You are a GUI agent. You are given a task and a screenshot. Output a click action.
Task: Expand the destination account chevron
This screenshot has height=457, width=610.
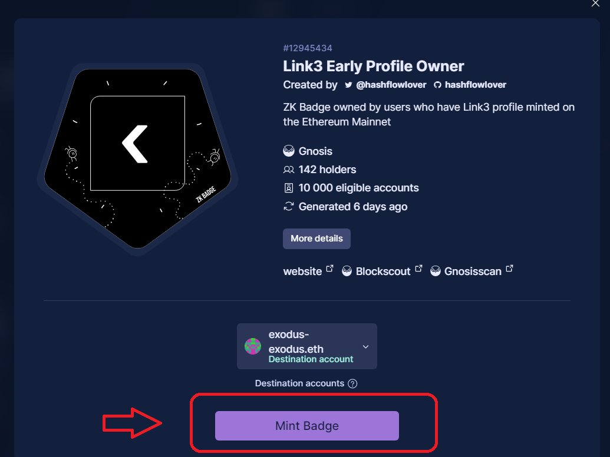[365, 346]
